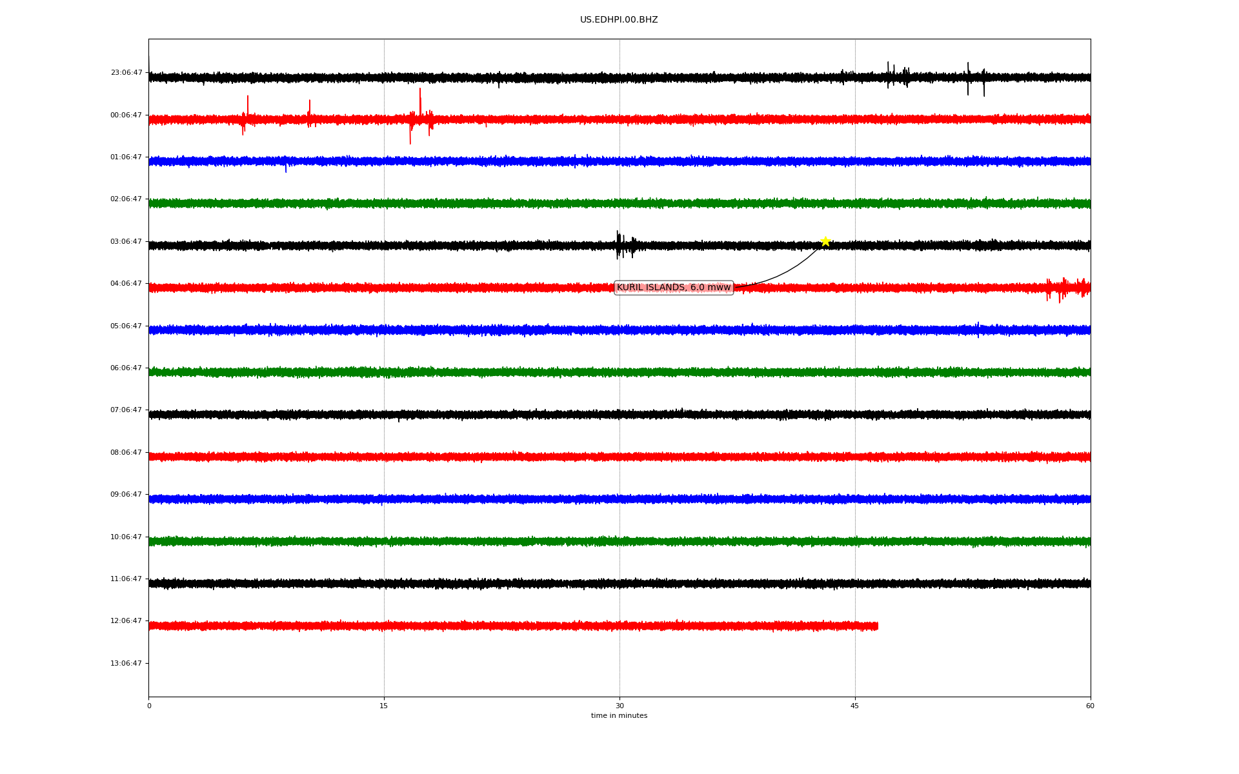Click the 09:06:47 row time label
Screen dimensions: 1239x774
[x=126, y=495]
